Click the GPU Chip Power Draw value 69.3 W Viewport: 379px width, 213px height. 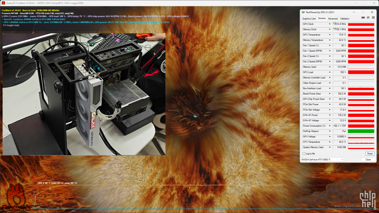coord(340,99)
